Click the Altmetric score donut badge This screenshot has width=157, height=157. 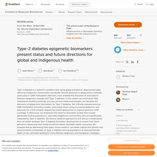[x=117, y=50]
